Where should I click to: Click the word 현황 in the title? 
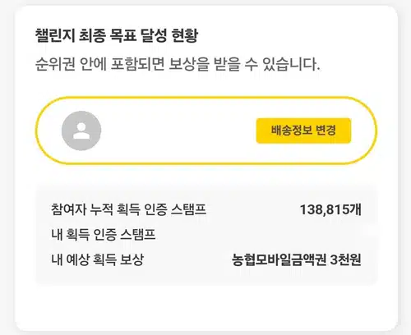coord(185,35)
